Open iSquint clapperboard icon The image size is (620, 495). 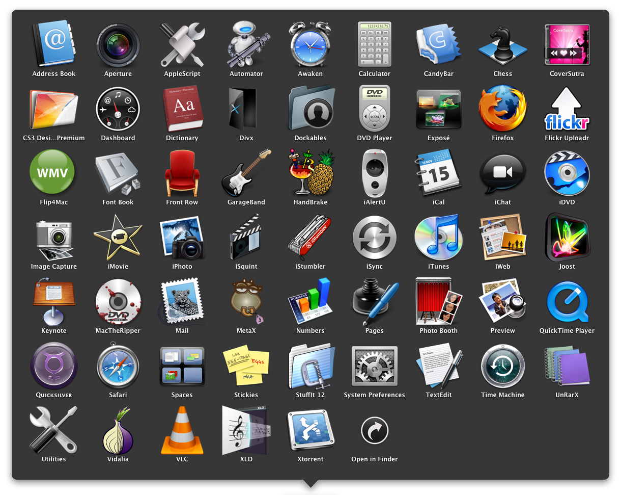[x=246, y=237]
